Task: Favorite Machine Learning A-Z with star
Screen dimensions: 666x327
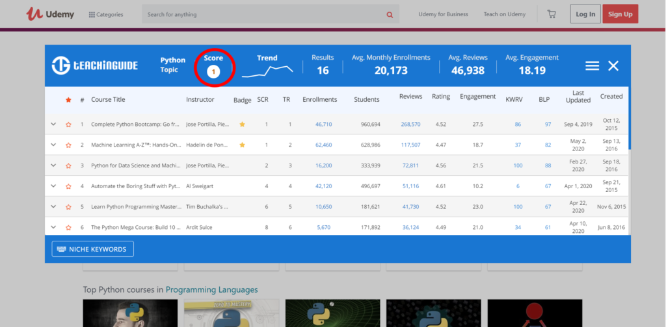Action: pyautogui.click(x=68, y=145)
